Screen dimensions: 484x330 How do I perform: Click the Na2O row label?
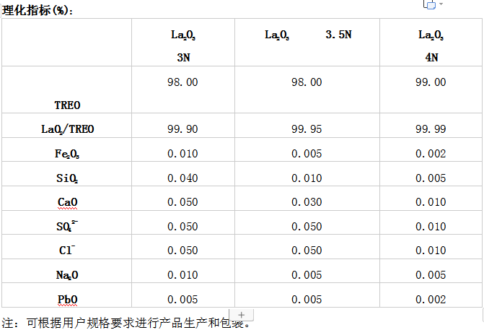(67, 275)
